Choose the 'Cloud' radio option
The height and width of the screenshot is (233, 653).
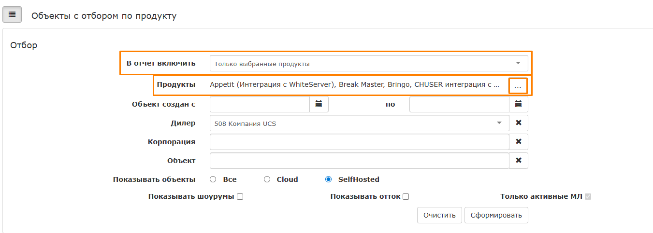[x=267, y=179]
